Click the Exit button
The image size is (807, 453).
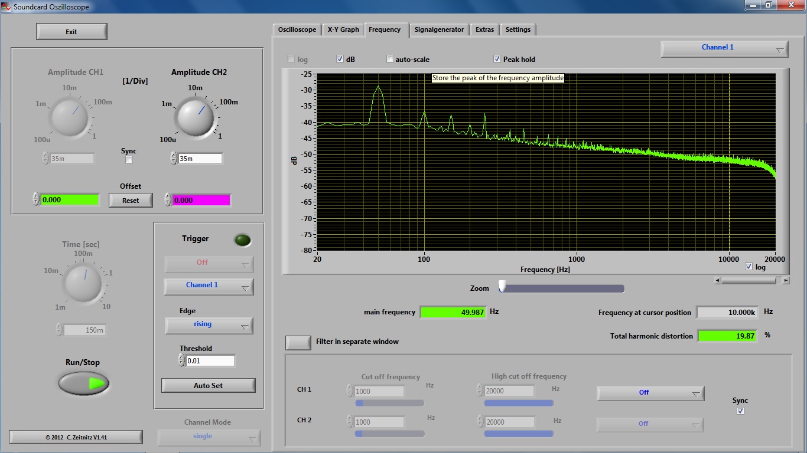tap(71, 32)
